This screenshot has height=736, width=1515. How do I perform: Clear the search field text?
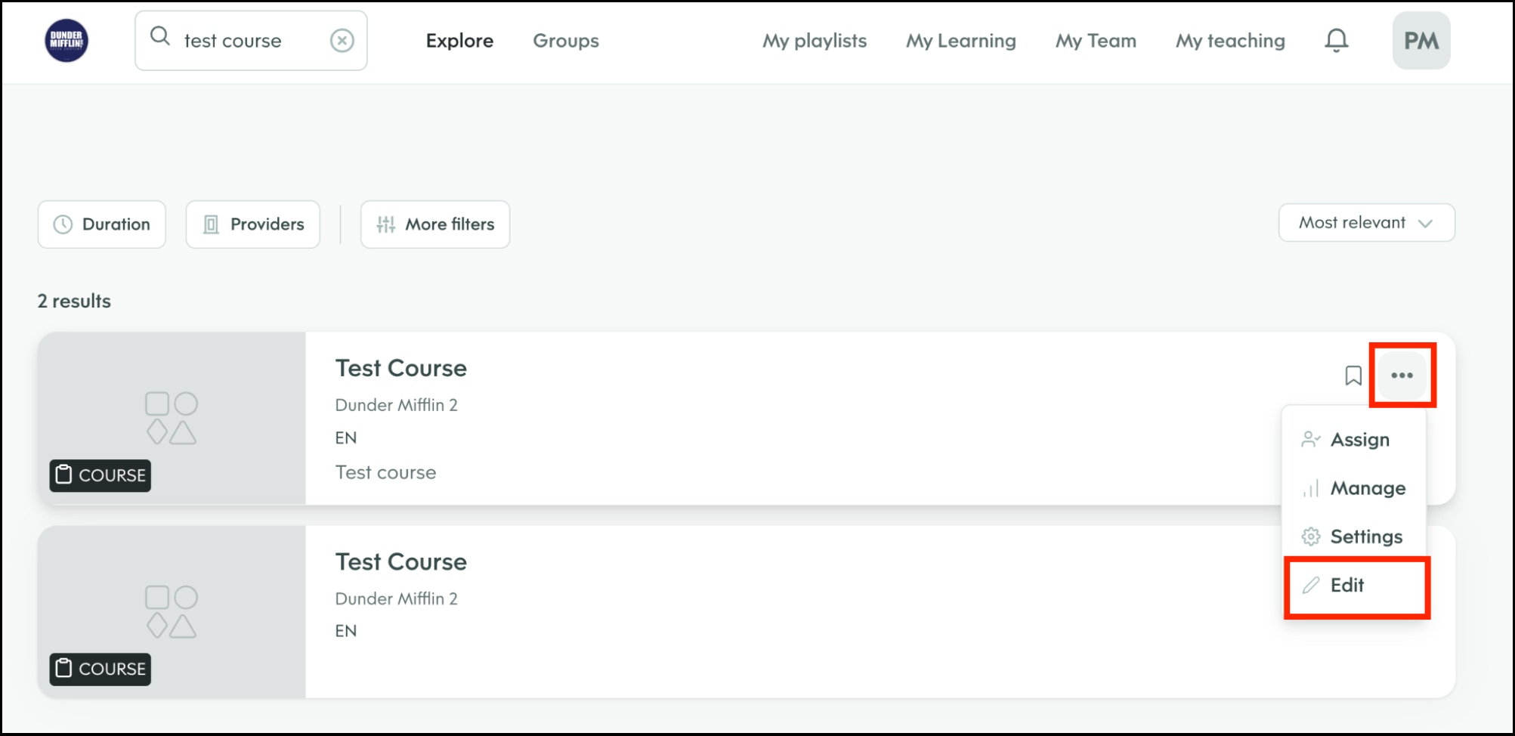click(x=342, y=41)
